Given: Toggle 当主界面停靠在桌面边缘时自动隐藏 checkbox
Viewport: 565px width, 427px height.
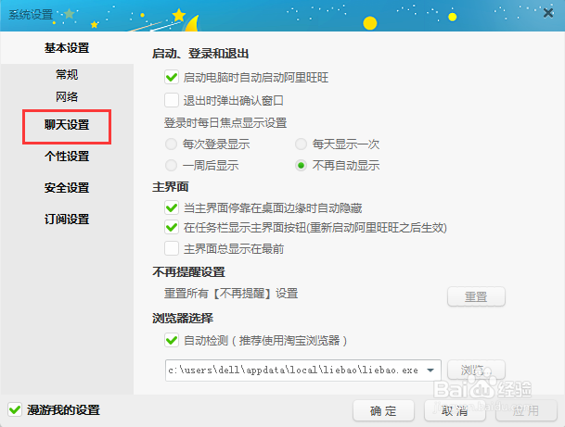Looking at the screenshot, I should [x=172, y=207].
